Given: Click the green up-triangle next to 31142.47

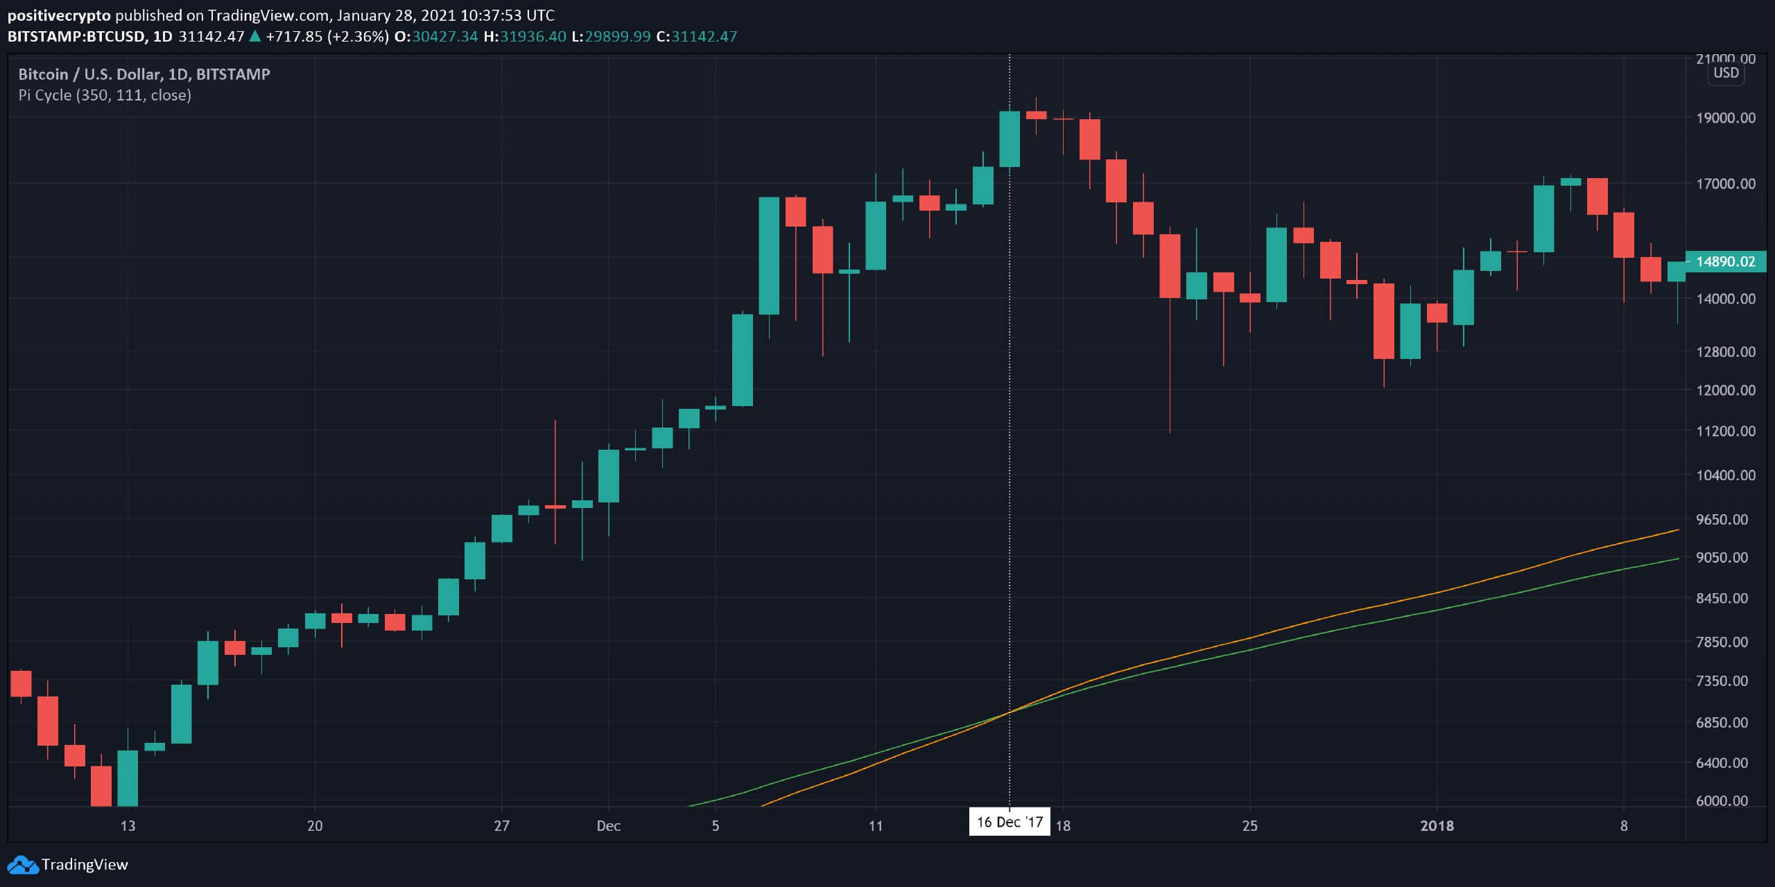Looking at the screenshot, I should pyautogui.click(x=254, y=36).
